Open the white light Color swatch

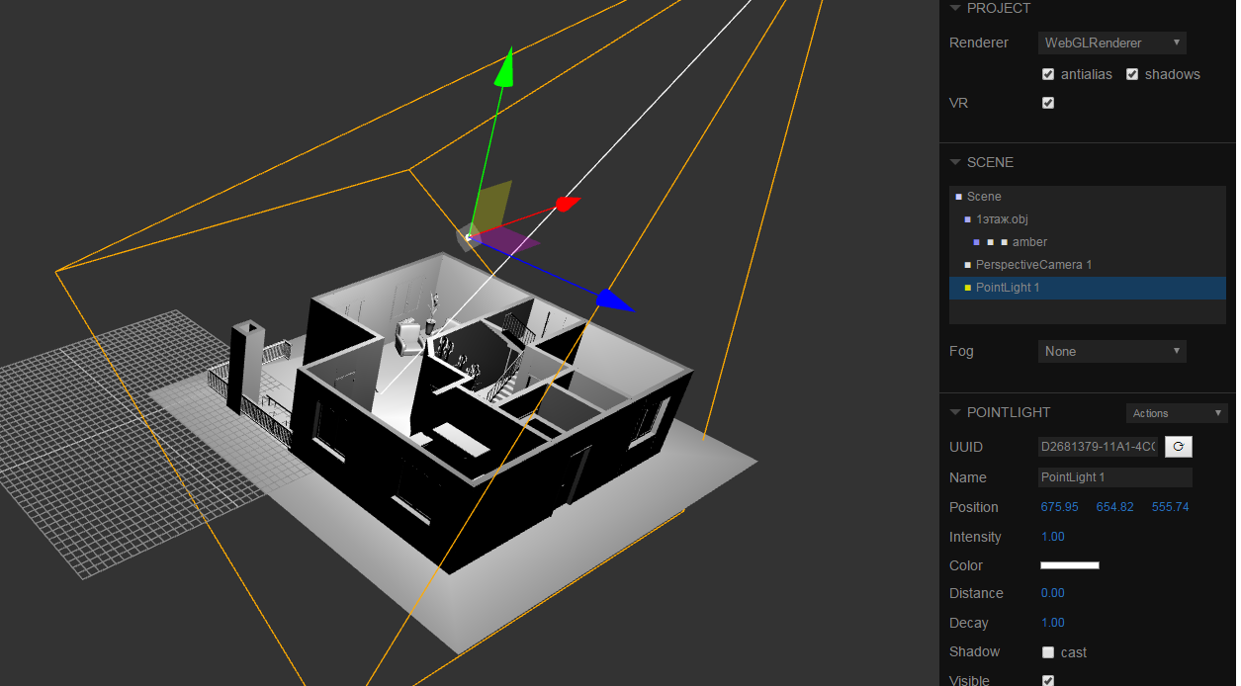click(x=1069, y=565)
